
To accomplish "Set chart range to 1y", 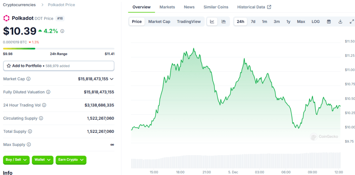I will pyautogui.click(x=288, y=21).
